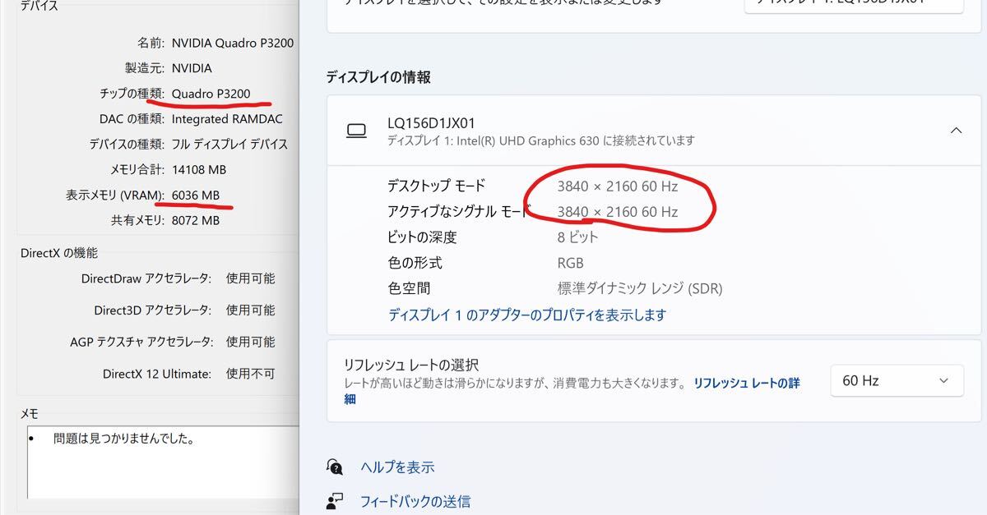This screenshot has height=515, width=987.
Task: Select the DirectDraw アクセラレータ status 使用可能
Action: tap(251, 278)
